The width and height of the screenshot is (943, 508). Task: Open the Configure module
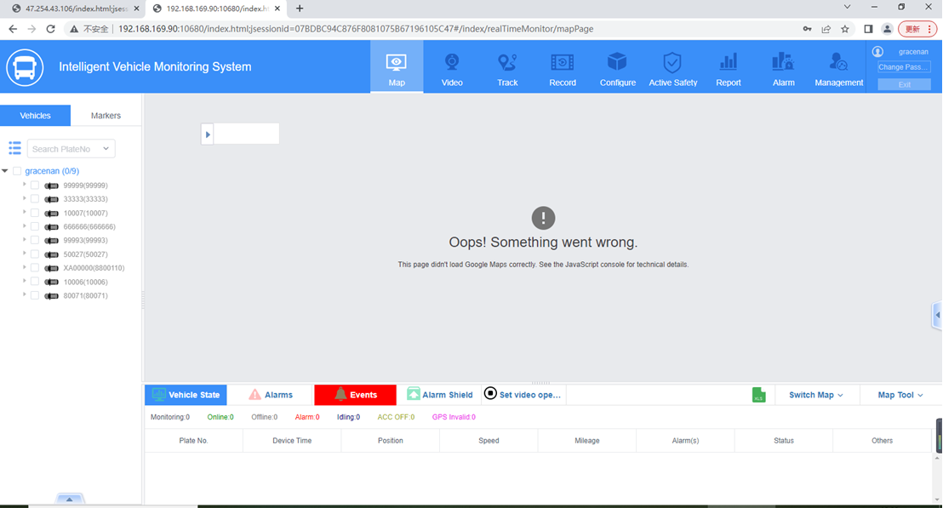[x=618, y=66]
